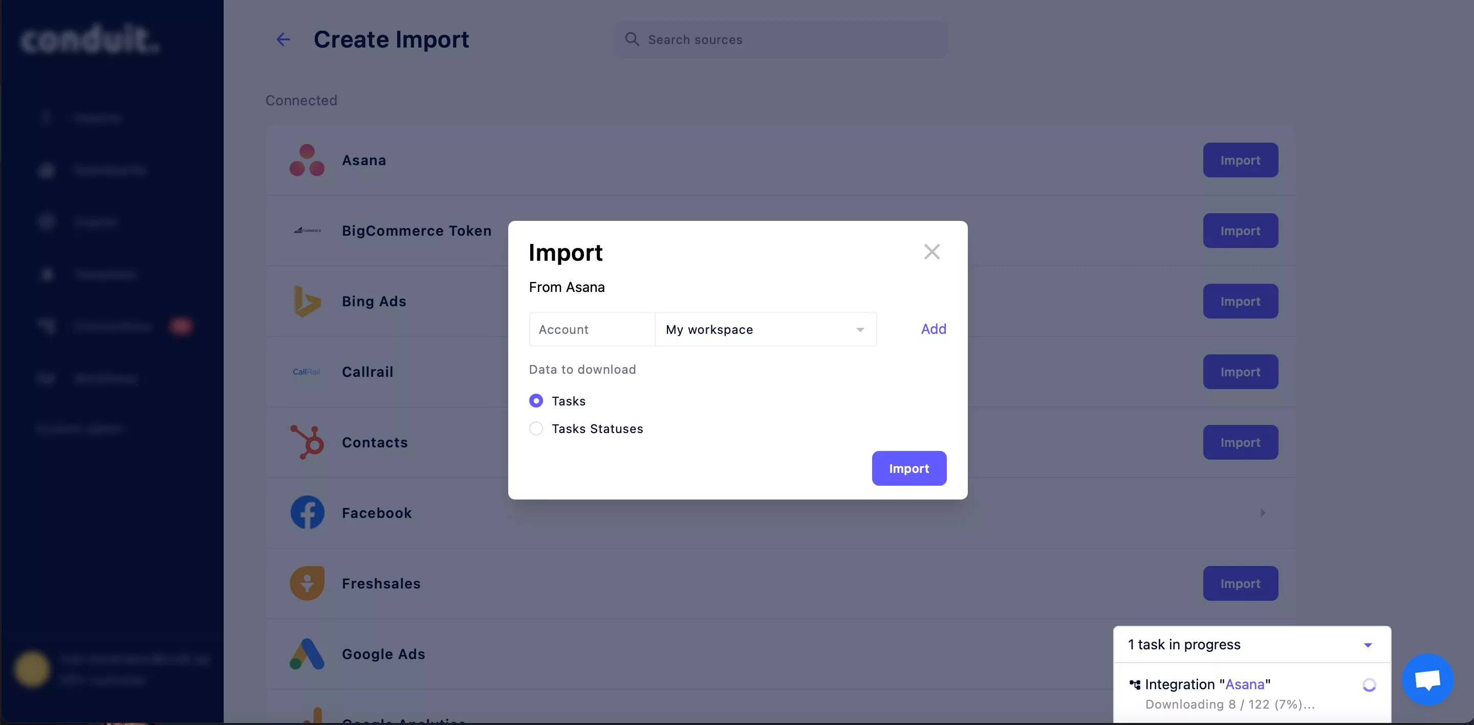Expand the Facebook source row chevron
Image resolution: width=1474 pixels, height=725 pixels.
[x=1262, y=513]
